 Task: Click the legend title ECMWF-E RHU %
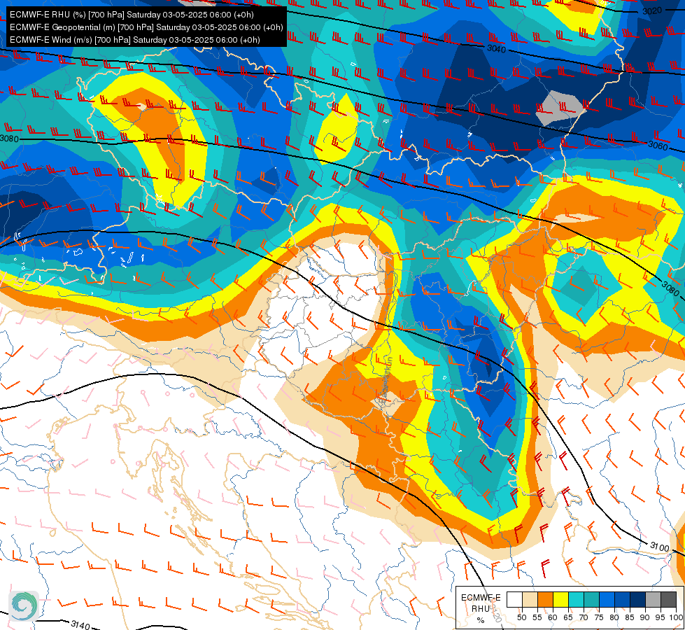point(481,608)
